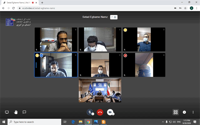This screenshot has height=125, width=200.
Task: Open more actions menu in Jitsi toolbar
Action: pos(193,112)
